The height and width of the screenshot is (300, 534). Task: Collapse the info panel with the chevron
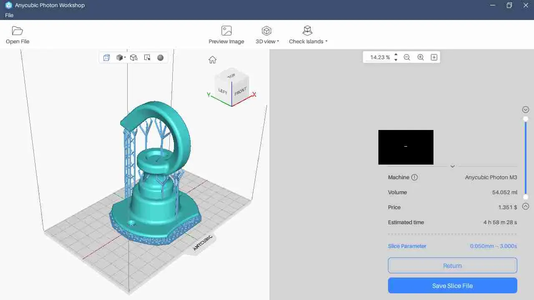452,166
